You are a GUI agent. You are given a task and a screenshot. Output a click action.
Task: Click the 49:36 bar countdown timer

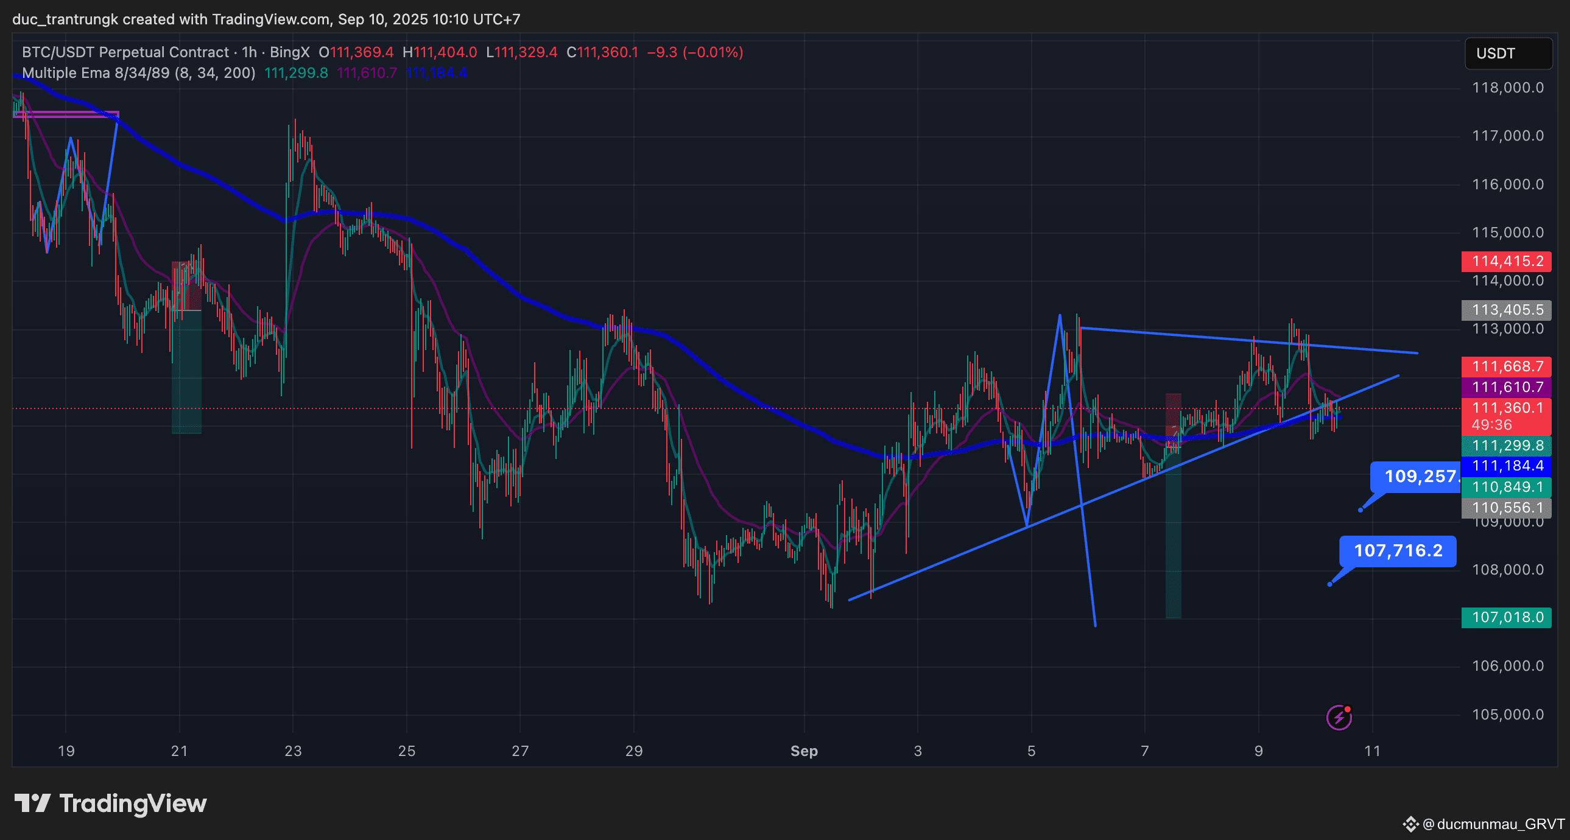[1492, 425]
